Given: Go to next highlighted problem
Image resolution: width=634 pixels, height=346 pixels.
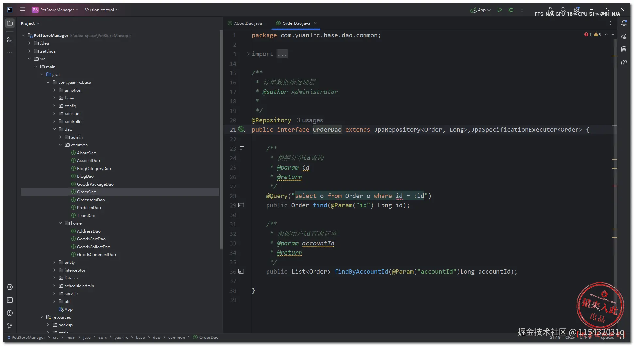Looking at the screenshot, I should [x=613, y=34].
